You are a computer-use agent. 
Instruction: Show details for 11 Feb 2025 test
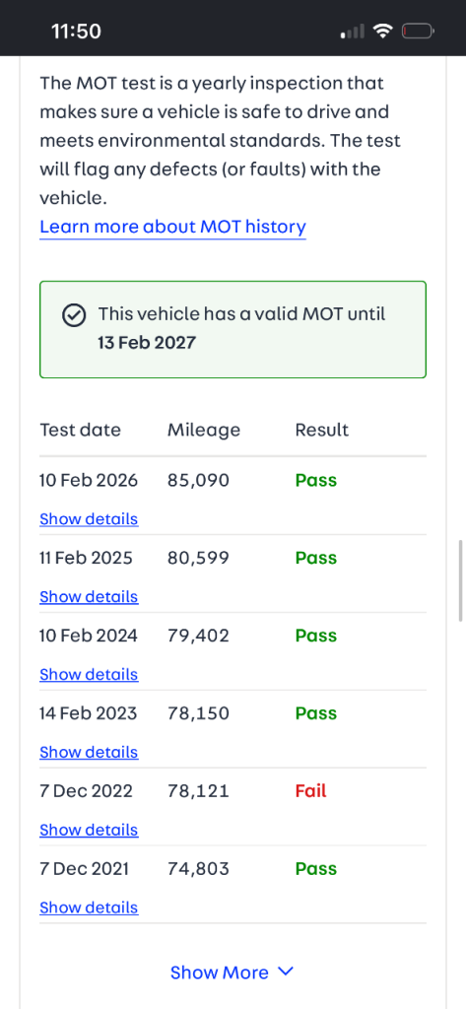pyautogui.click(x=89, y=596)
